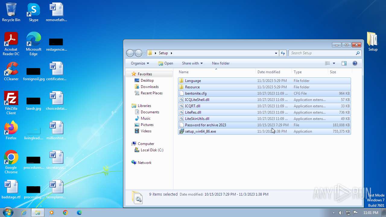Open volume control in system tray
This screenshot has width=386, height=217.
pyautogui.click(x=341, y=213)
